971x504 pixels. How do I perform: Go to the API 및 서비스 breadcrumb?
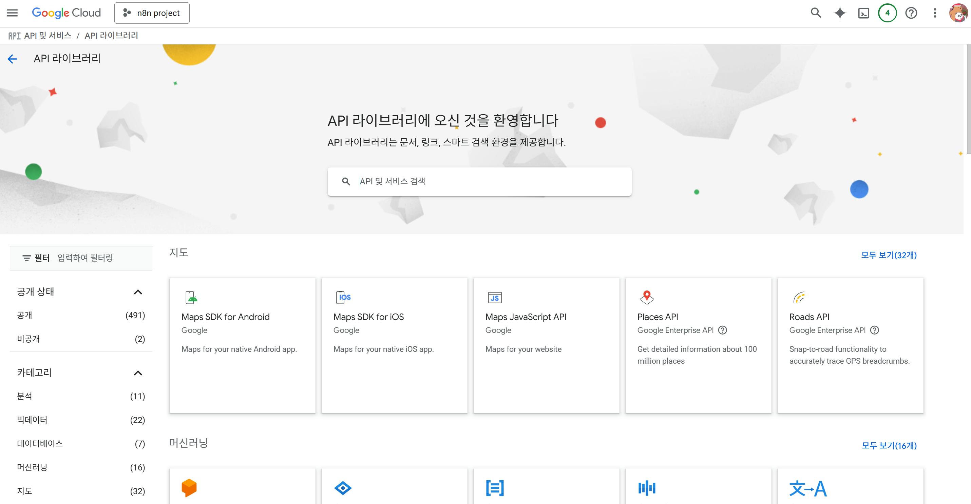48,35
